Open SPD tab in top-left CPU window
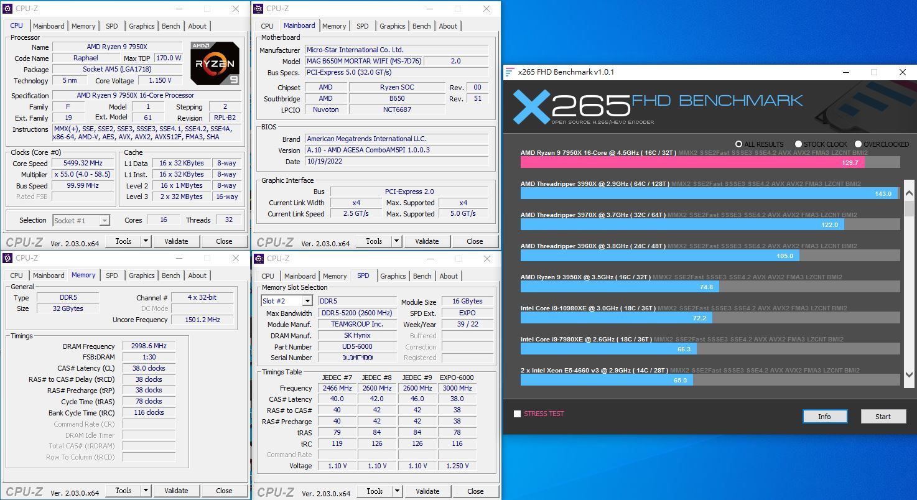The image size is (917, 500). click(x=111, y=26)
